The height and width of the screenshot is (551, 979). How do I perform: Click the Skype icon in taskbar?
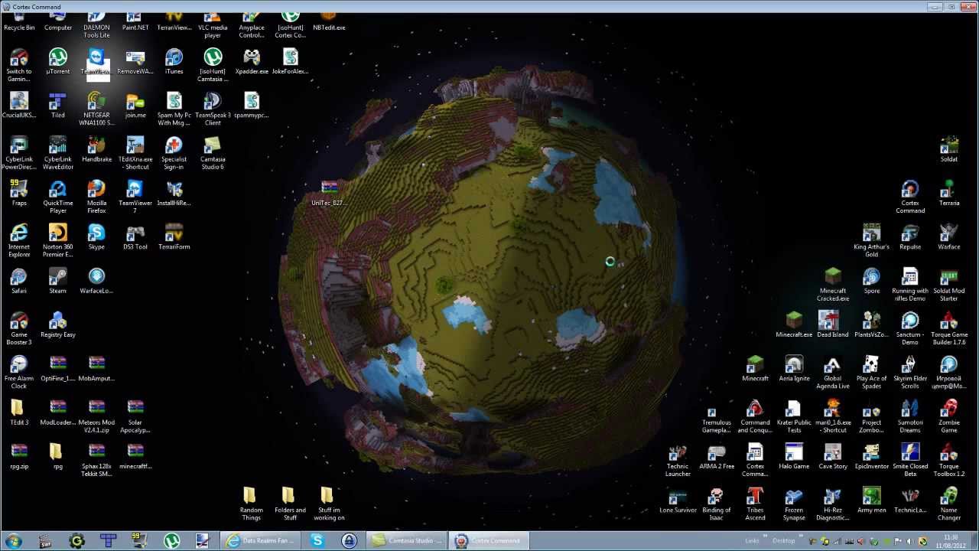point(317,541)
